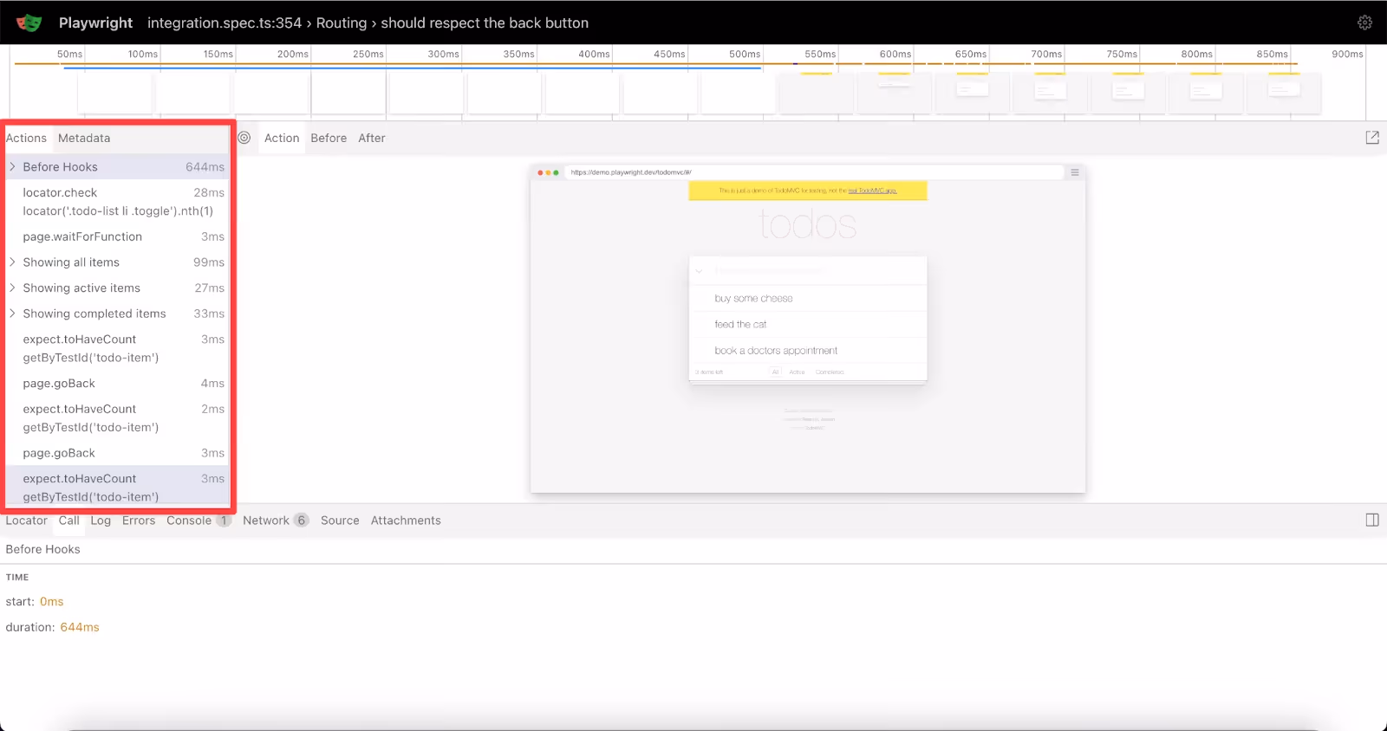
Task: Open the Log tab
Action: coord(101,521)
